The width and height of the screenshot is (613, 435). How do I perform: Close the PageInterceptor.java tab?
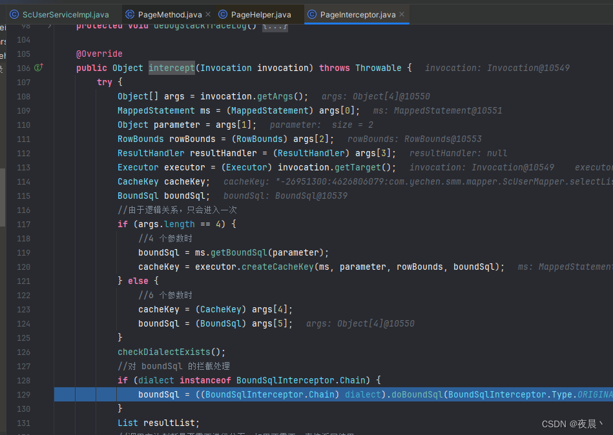coord(402,14)
